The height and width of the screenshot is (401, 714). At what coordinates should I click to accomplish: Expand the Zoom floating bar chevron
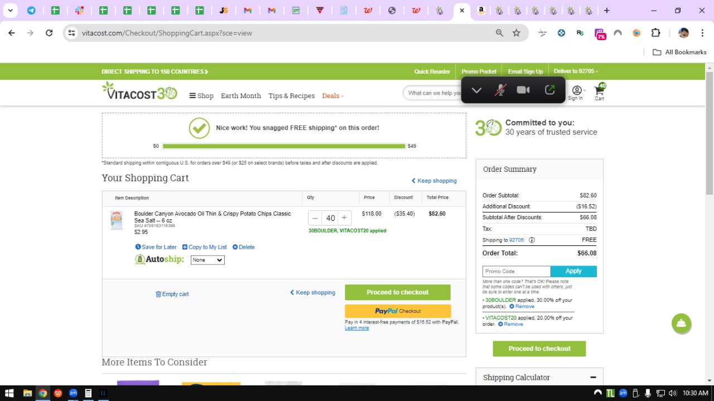point(476,90)
